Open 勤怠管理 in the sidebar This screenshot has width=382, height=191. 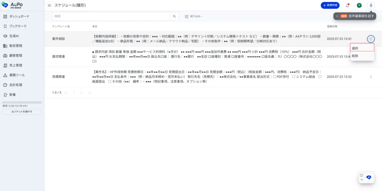tap(13, 46)
